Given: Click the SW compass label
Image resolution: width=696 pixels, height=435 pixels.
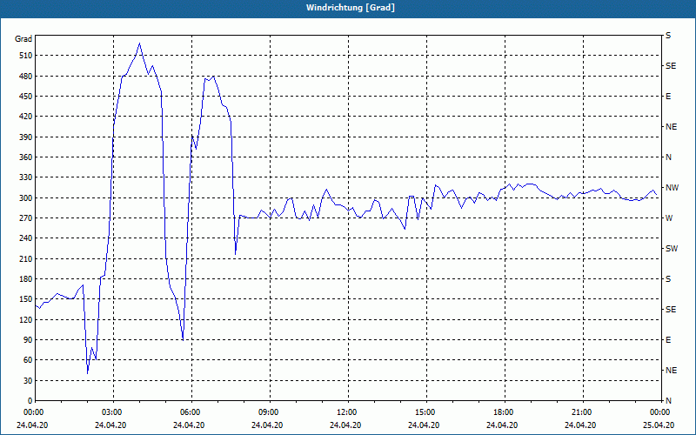Looking at the screenshot, I should coord(672,249).
